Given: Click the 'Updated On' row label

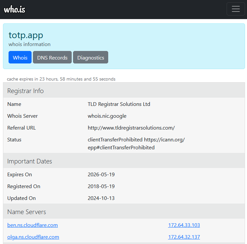Looking at the screenshot, I should pyautogui.click(x=21, y=198).
